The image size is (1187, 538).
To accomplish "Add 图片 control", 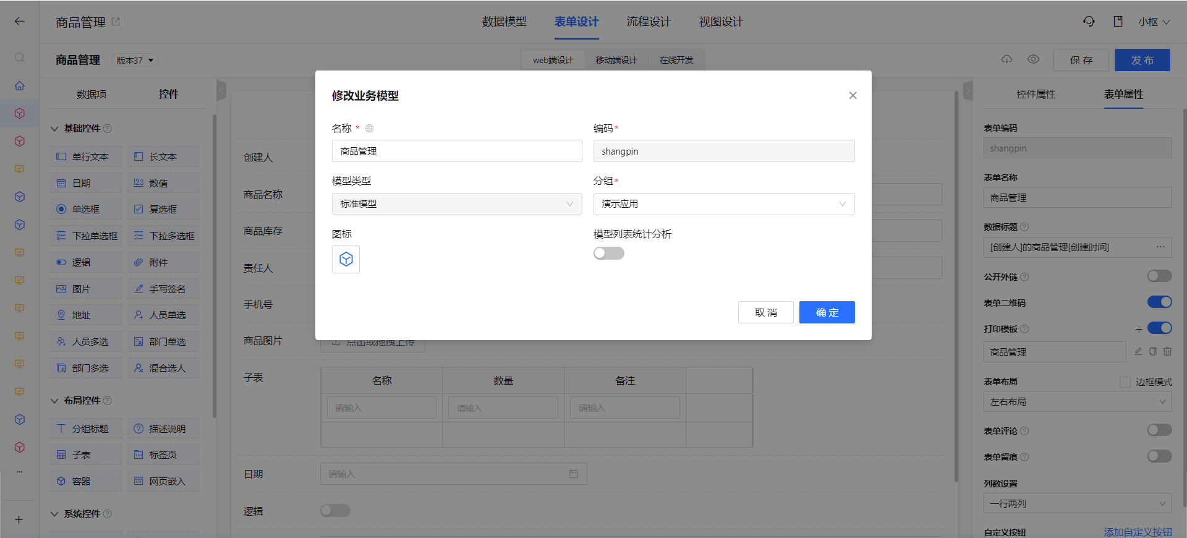I will point(86,289).
